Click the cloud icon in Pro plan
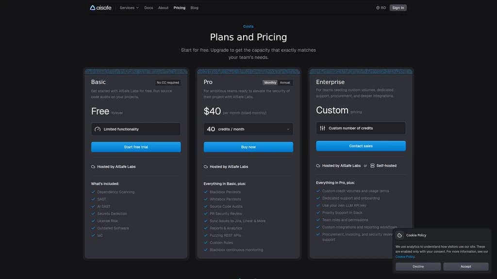The height and width of the screenshot is (279, 497). (206, 167)
